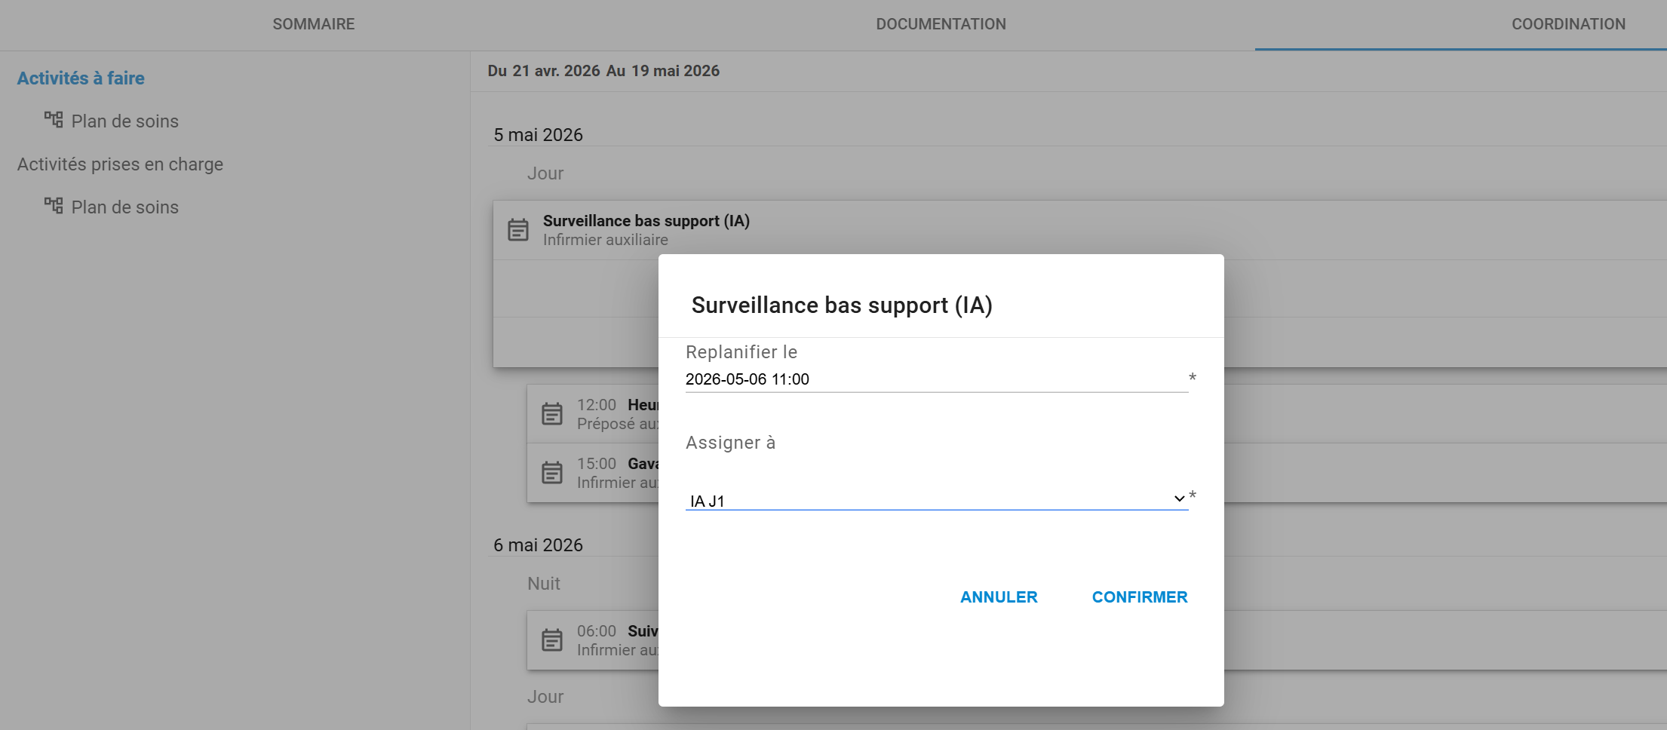
Task: Click the 6 mai 2026 date heading
Action: tap(538, 545)
